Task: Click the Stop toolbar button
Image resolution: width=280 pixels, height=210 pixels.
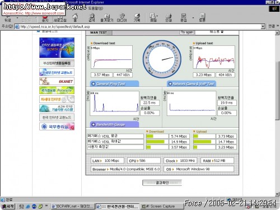Action: [x=45, y=18]
